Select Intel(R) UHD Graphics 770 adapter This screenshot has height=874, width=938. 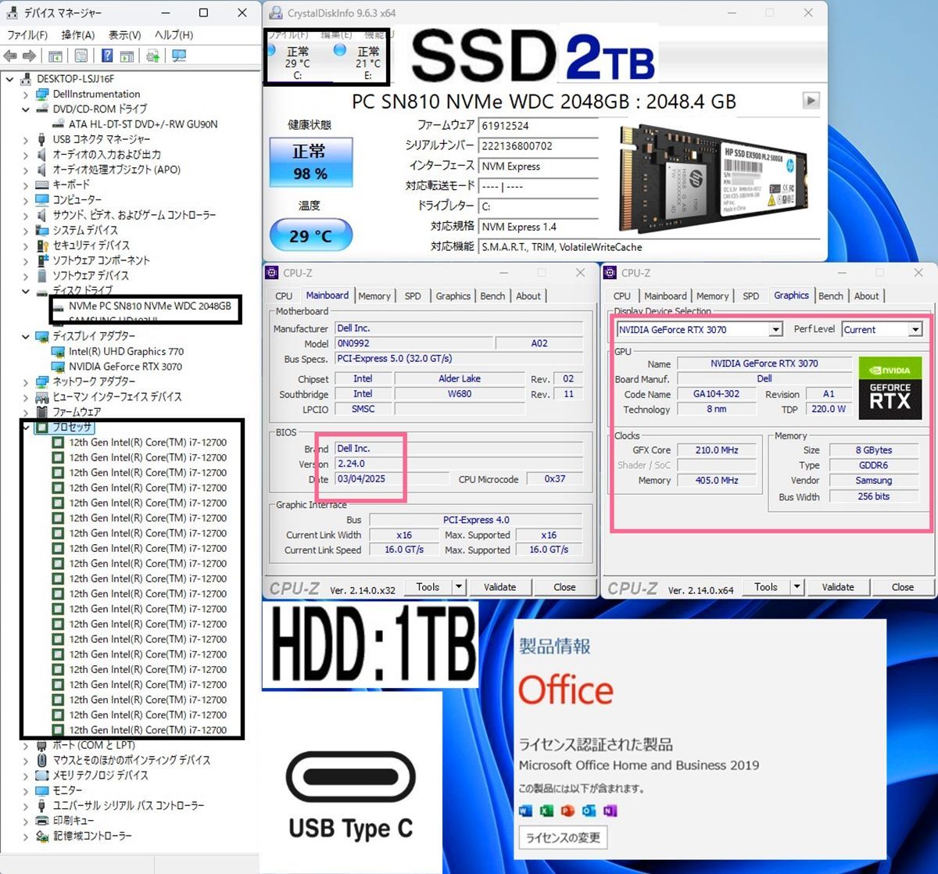click(126, 352)
